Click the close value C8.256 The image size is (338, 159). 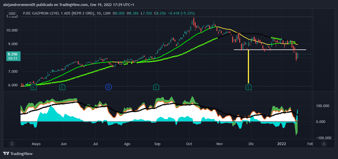(160, 13)
